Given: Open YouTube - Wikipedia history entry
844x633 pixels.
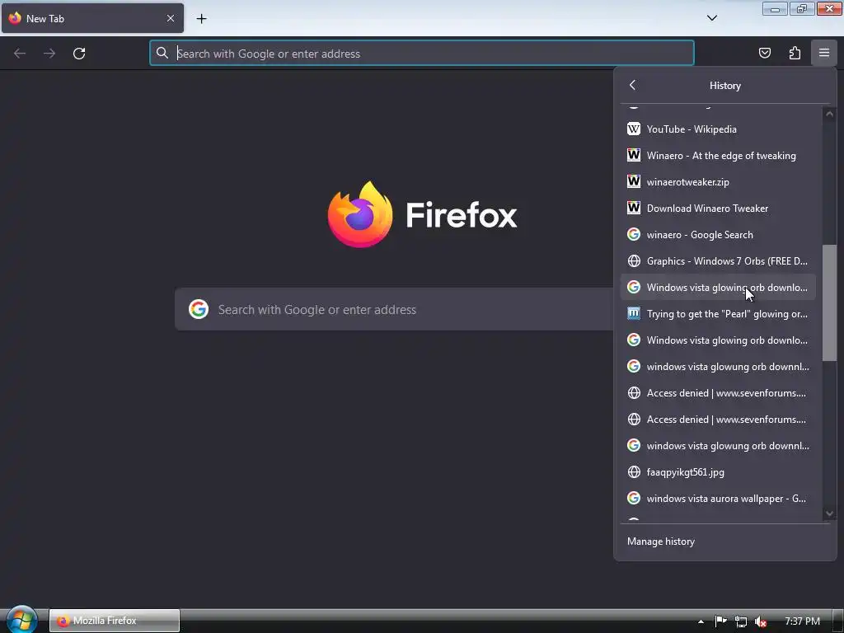Looking at the screenshot, I should (x=718, y=129).
